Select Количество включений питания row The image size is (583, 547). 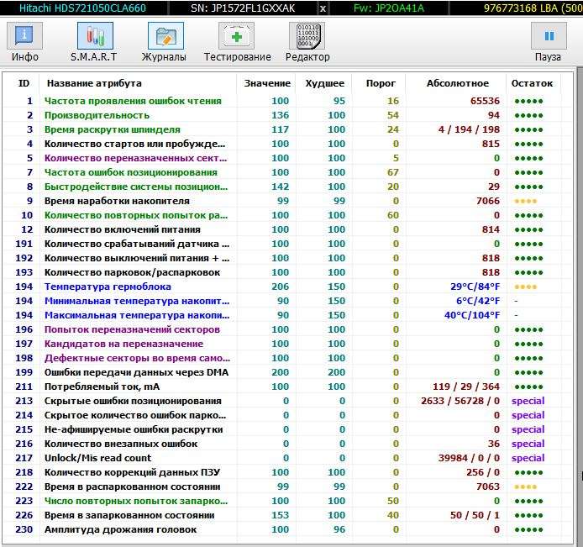(x=286, y=229)
